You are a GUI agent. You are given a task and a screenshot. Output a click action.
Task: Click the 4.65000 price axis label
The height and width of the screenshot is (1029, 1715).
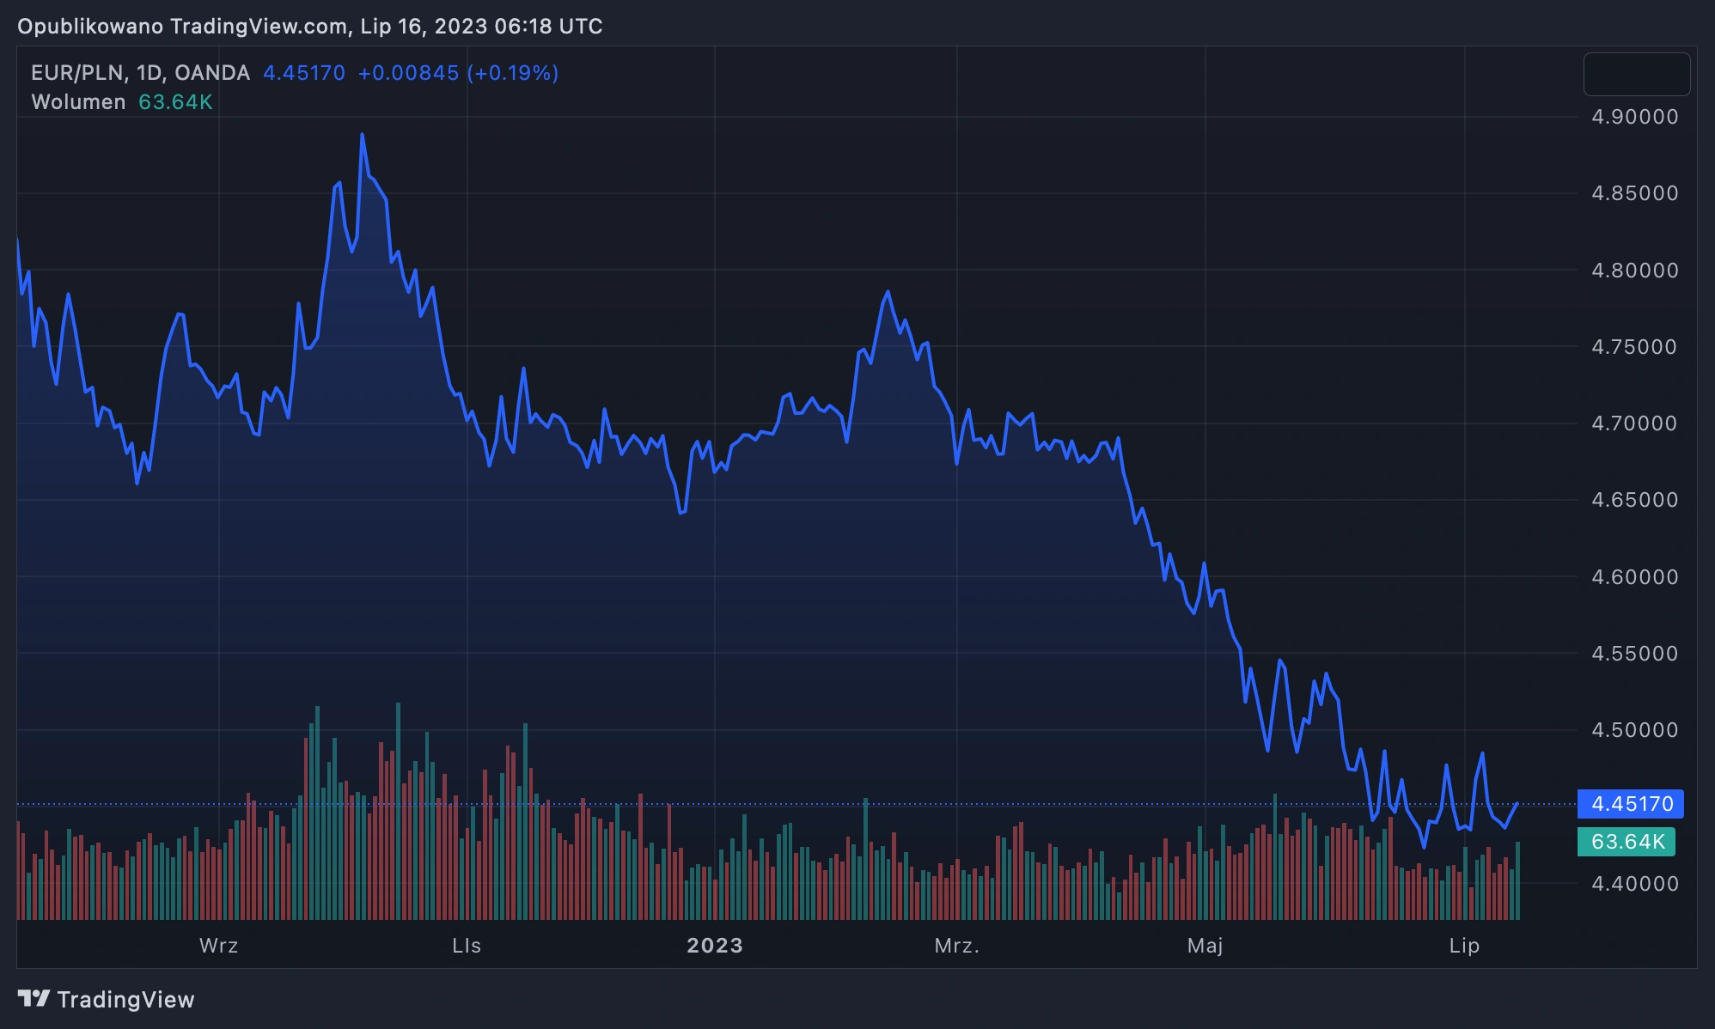[x=1635, y=500]
